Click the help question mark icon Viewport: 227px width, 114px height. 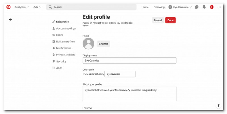tap(218, 105)
